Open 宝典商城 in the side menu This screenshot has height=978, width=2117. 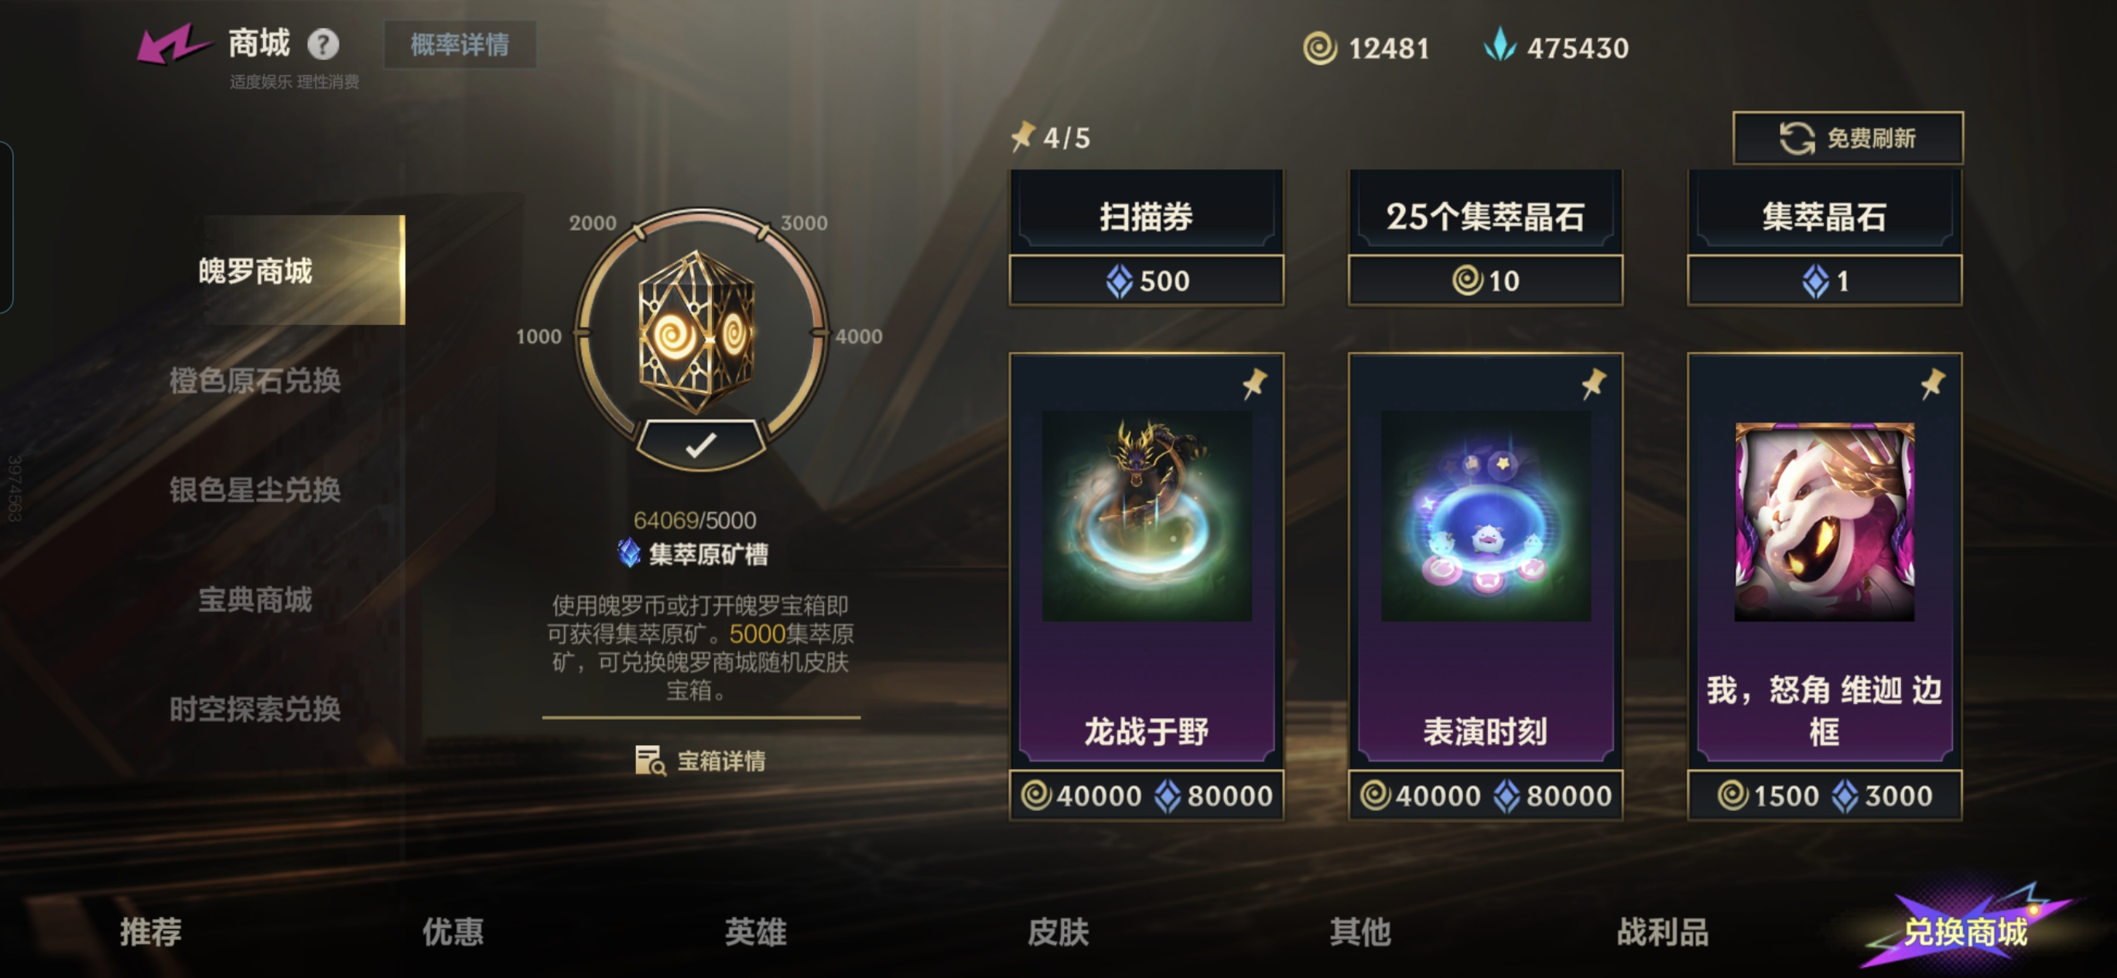coord(255,600)
